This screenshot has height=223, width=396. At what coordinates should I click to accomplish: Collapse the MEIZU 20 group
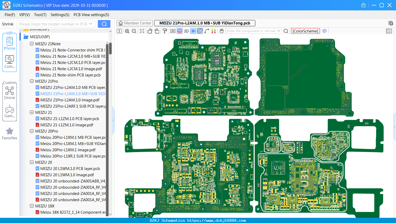click(32, 162)
